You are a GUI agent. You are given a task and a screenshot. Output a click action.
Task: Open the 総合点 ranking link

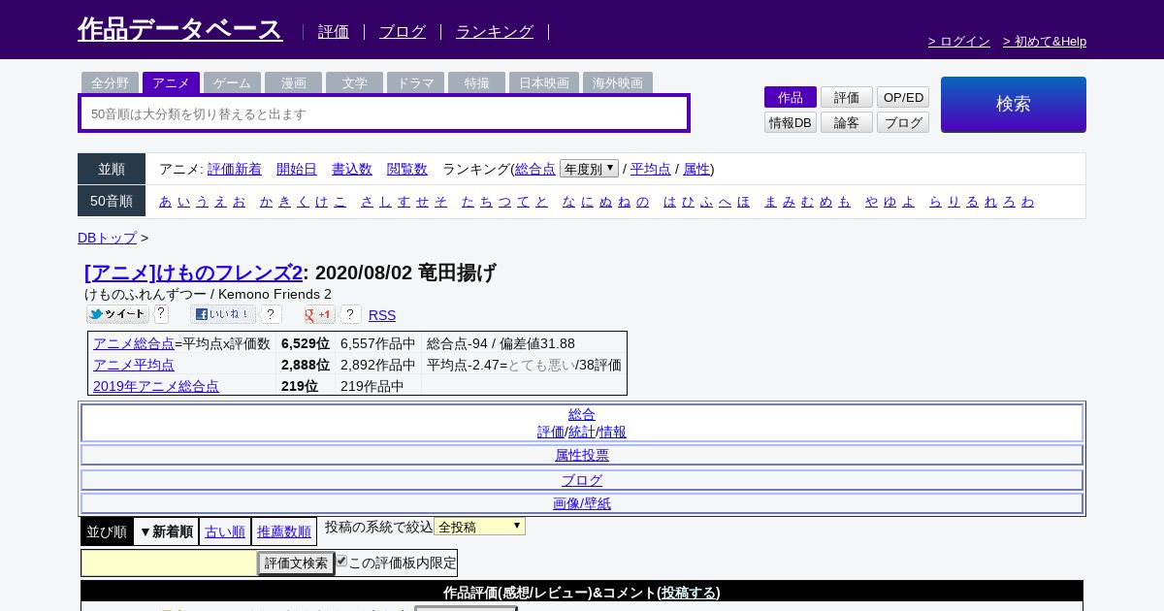pos(535,169)
